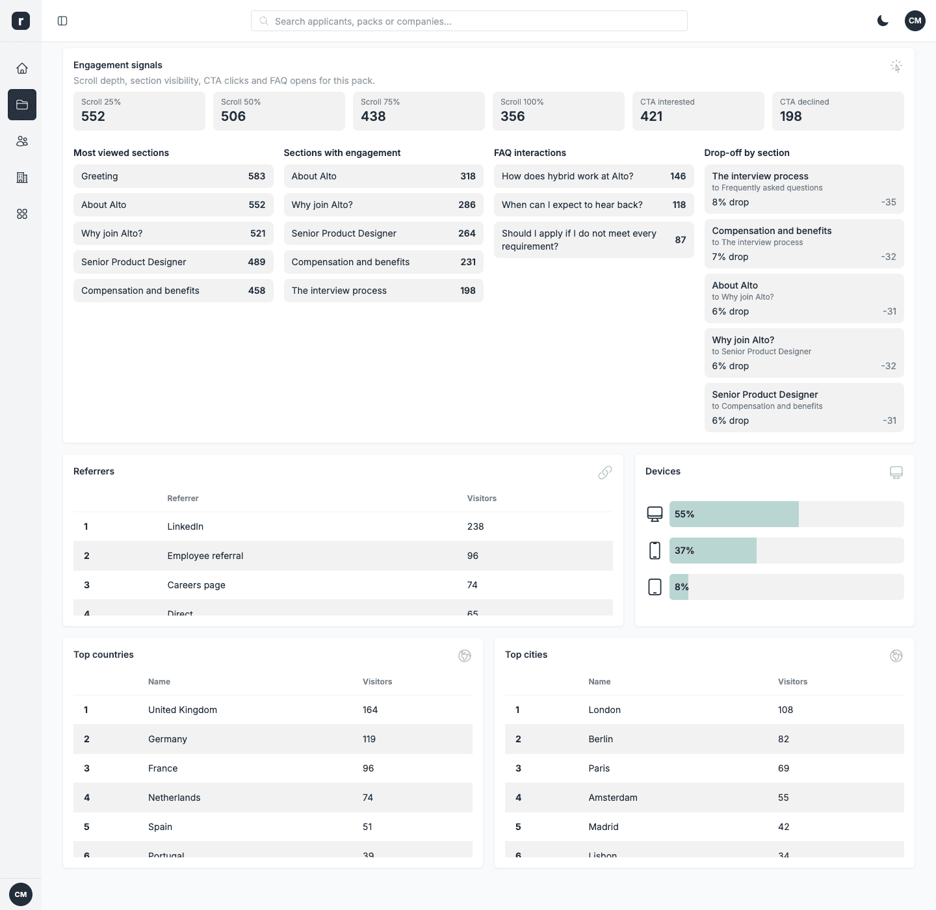
Task: Open the grid apps icon in the sidebar
Action: [x=22, y=214]
